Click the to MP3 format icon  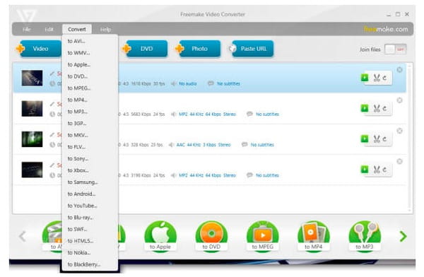[x=365, y=237]
